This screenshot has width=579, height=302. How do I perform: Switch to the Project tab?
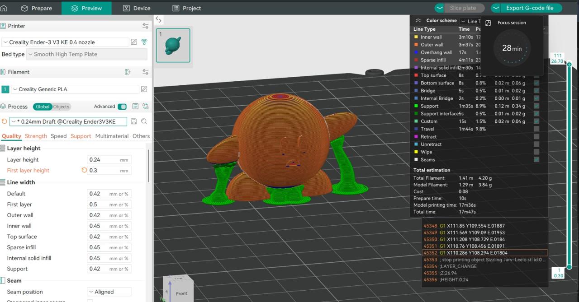(187, 8)
